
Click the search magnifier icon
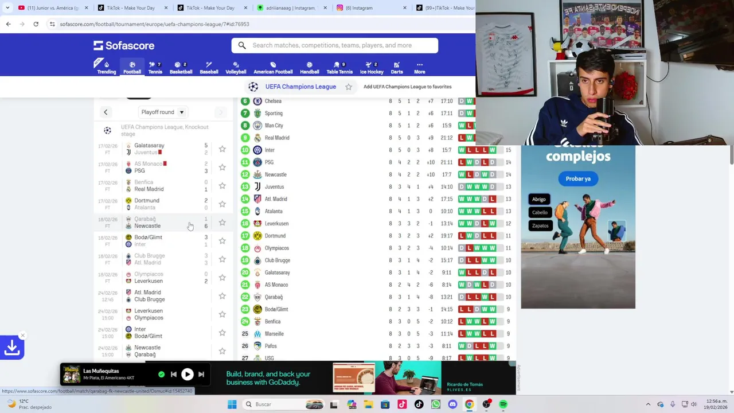point(242,45)
